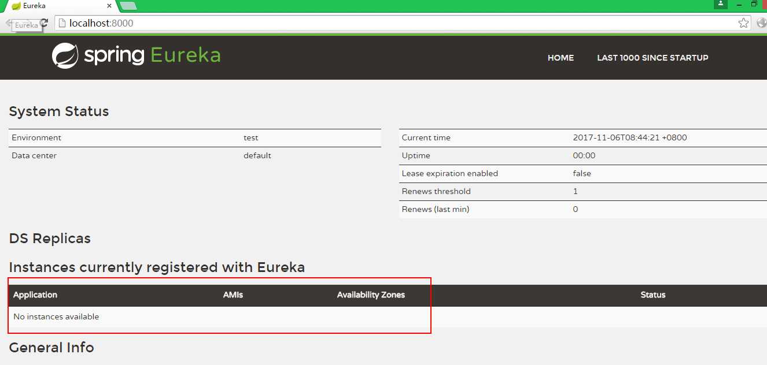Click the AMIs column header

(233, 295)
